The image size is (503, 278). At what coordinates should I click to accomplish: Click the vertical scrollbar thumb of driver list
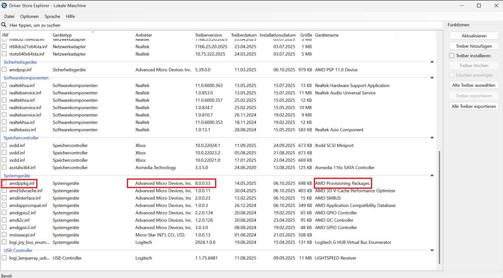[439, 207]
